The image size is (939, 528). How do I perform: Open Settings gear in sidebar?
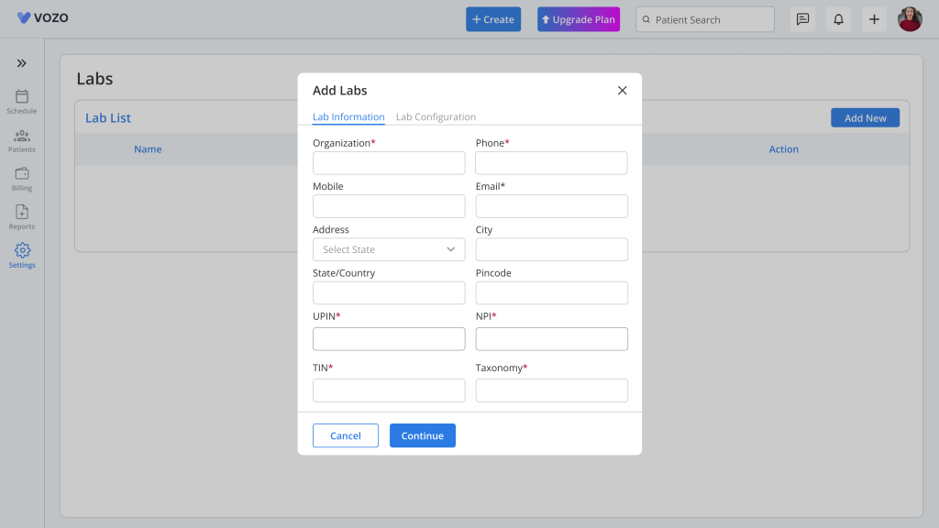pyautogui.click(x=22, y=256)
